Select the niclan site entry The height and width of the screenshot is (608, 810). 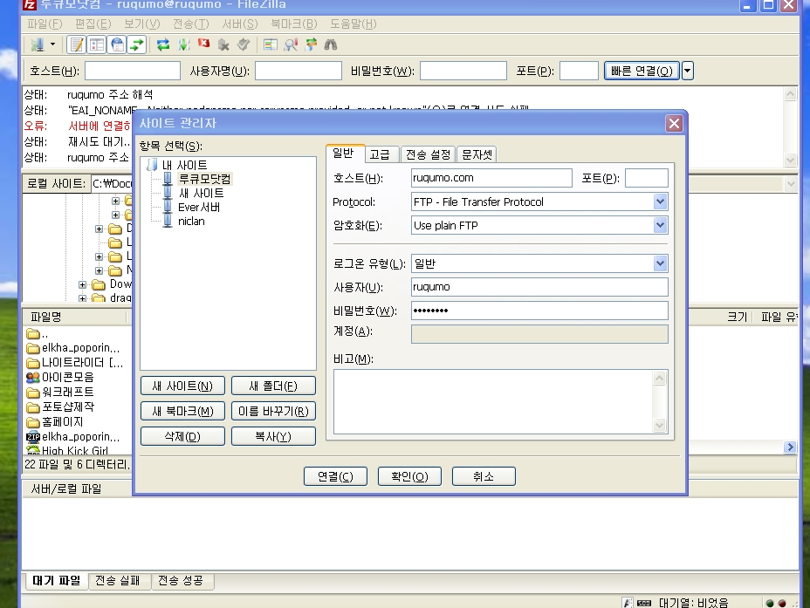[191, 221]
